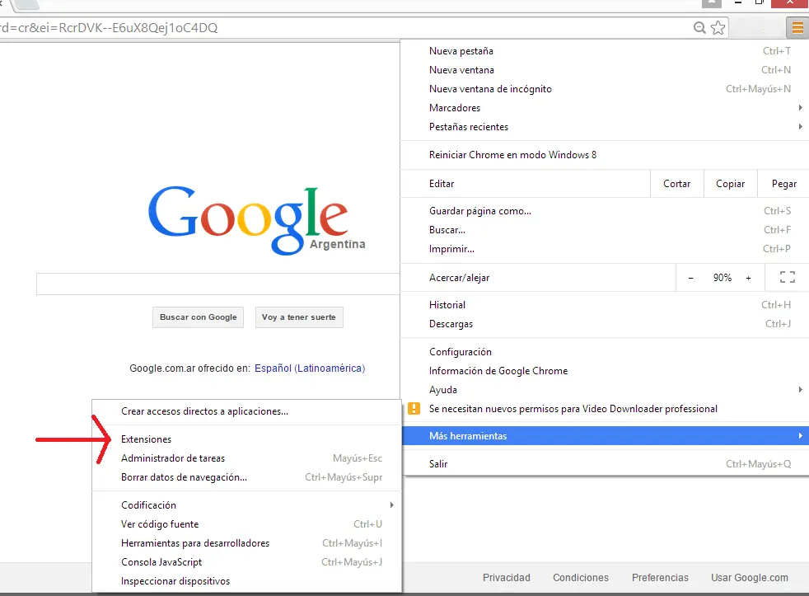Open Administrador de tareas
The width and height of the screenshot is (809, 596).
click(246, 458)
